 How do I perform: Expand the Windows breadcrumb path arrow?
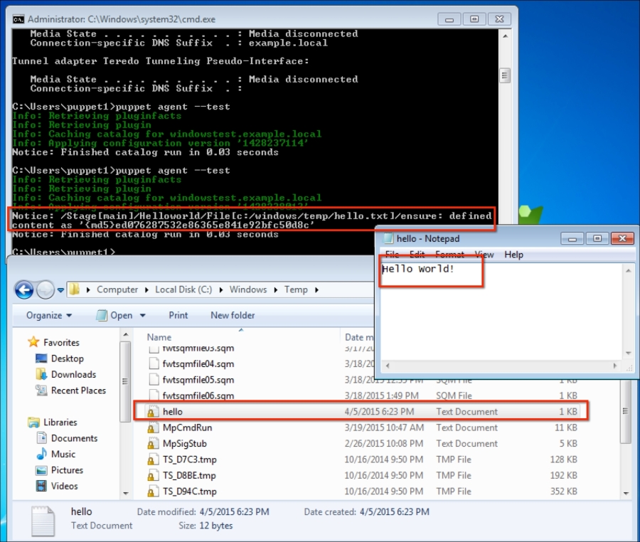(276, 289)
